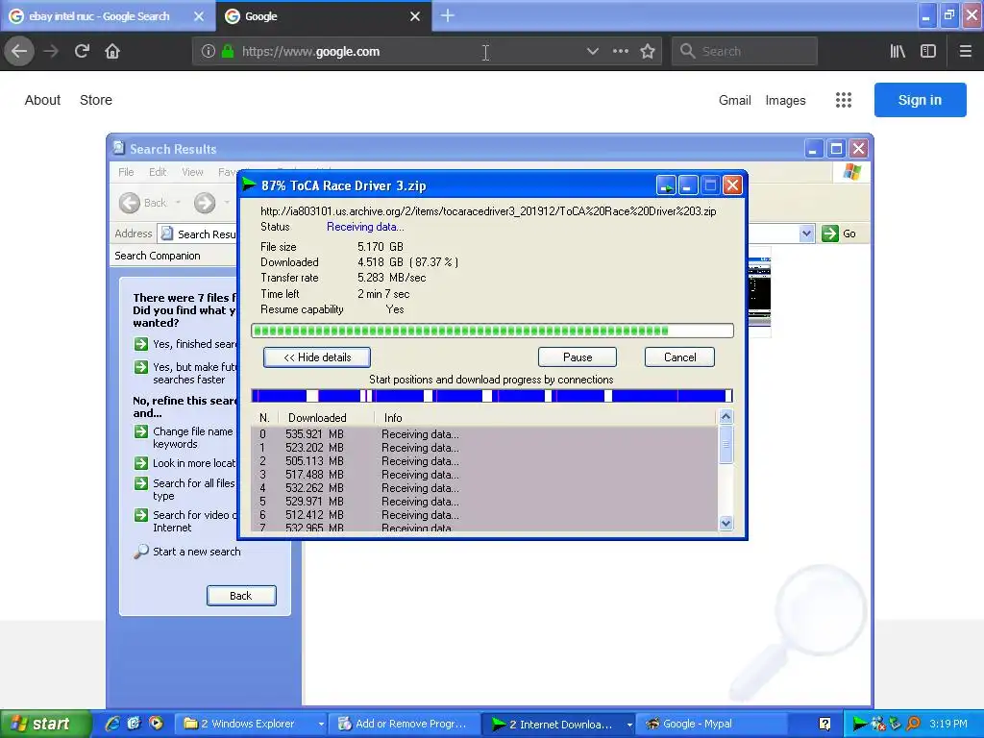Click the help question mark taskbar icon

pyautogui.click(x=825, y=724)
